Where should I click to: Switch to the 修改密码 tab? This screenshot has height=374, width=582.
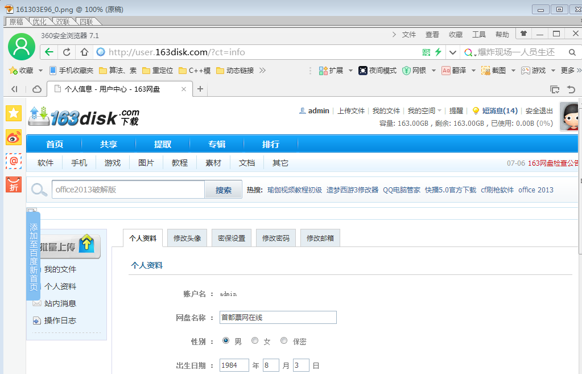pyautogui.click(x=275, y=237)
